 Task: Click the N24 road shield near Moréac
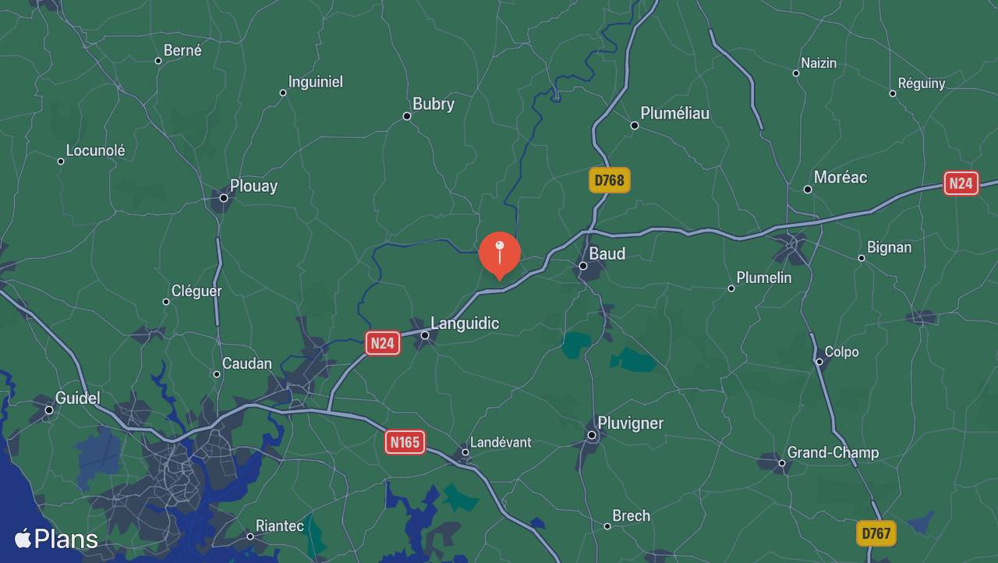pyautogui.click(x=961, y=183)
